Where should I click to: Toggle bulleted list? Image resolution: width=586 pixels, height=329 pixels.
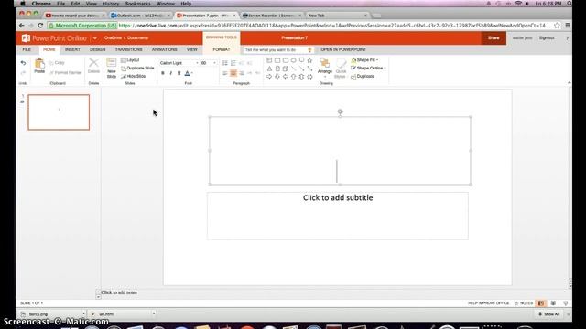point(225,63)
